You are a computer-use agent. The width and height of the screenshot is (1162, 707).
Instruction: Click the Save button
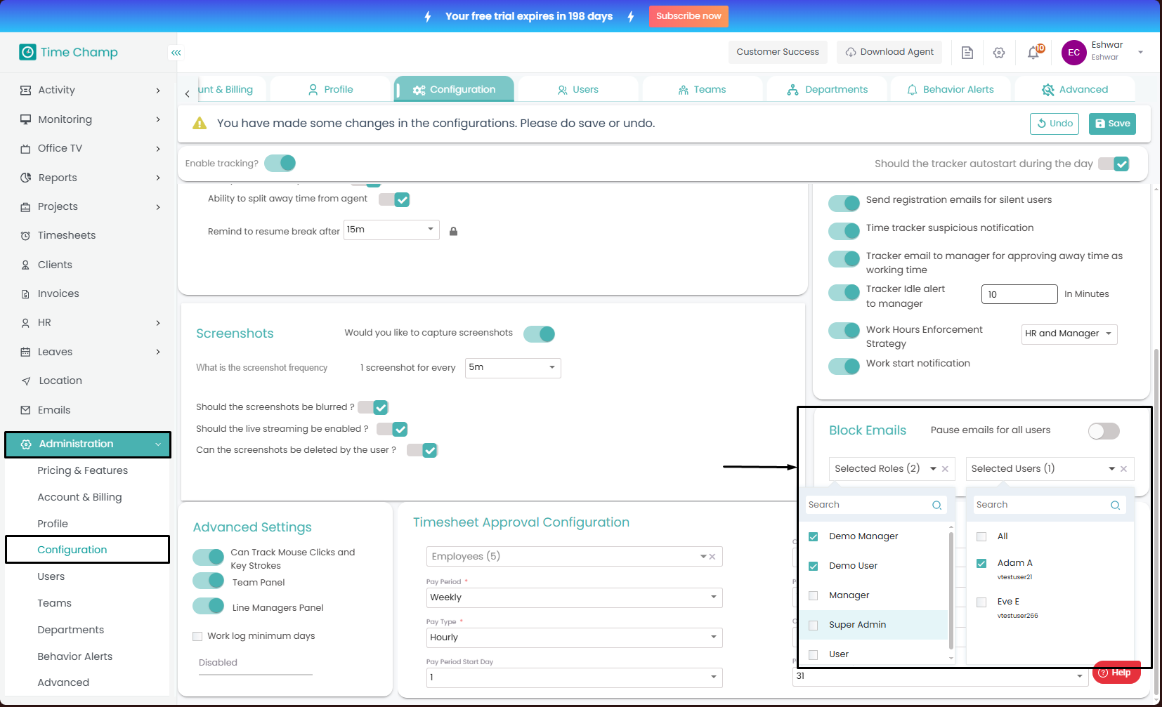pos(1112,124)
